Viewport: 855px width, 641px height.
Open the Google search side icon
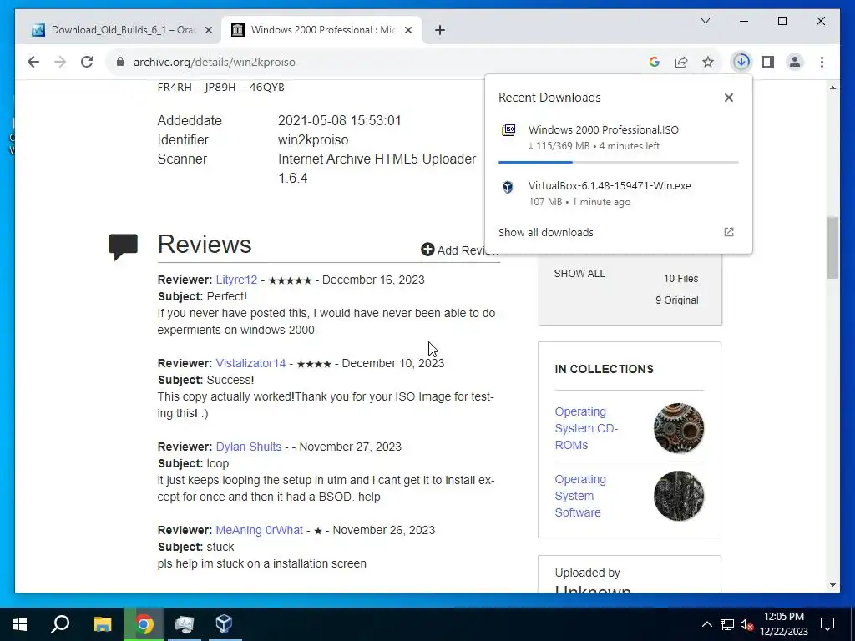click(x=655, y=62)
